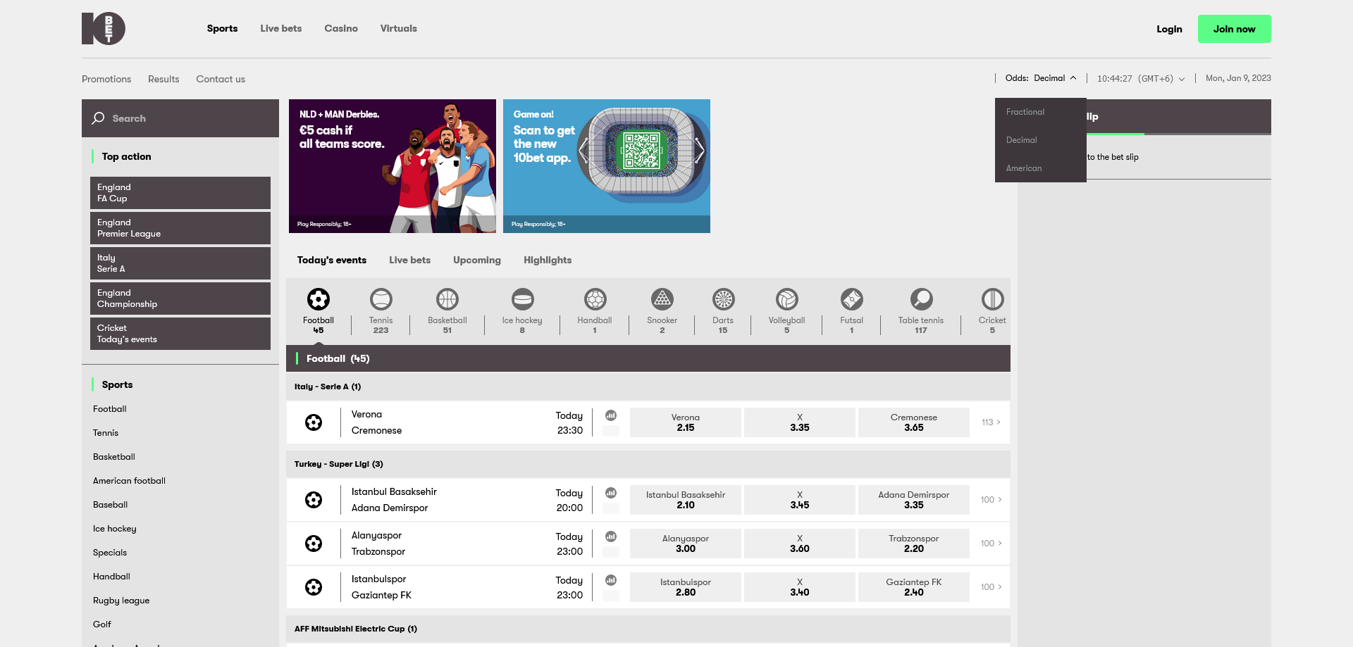Open the Results link
Viewport: 1353px width, 647px height.
(x=163, y=79)
